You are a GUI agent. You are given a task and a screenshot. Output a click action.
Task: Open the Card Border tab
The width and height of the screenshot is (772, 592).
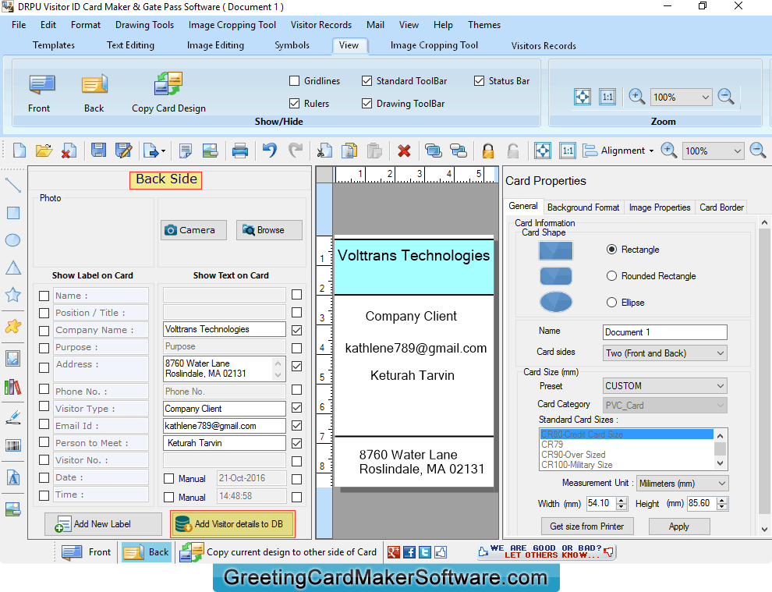click(721, 207)
